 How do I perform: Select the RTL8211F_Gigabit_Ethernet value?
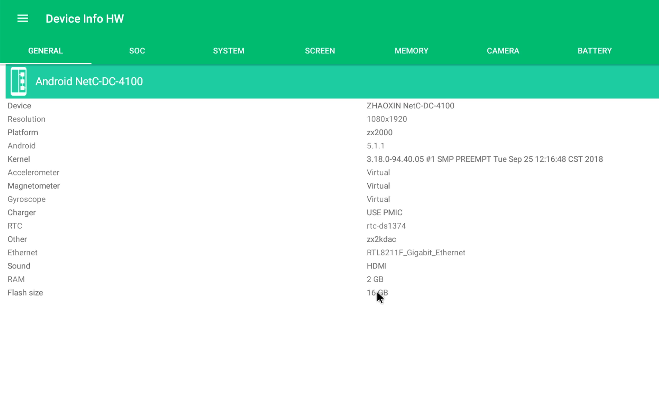tap(416, 253)
